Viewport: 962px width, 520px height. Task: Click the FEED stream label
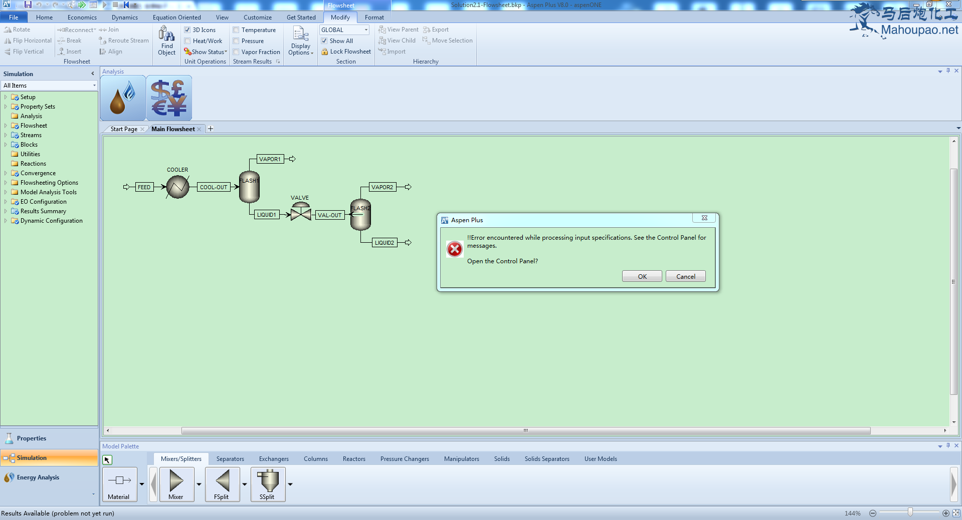click(x=144, y=187)
